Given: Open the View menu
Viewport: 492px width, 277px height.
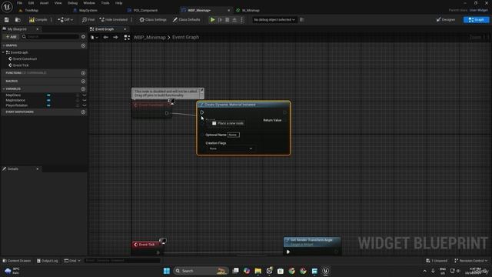Looking at the screenshot, I should point(58,3).
